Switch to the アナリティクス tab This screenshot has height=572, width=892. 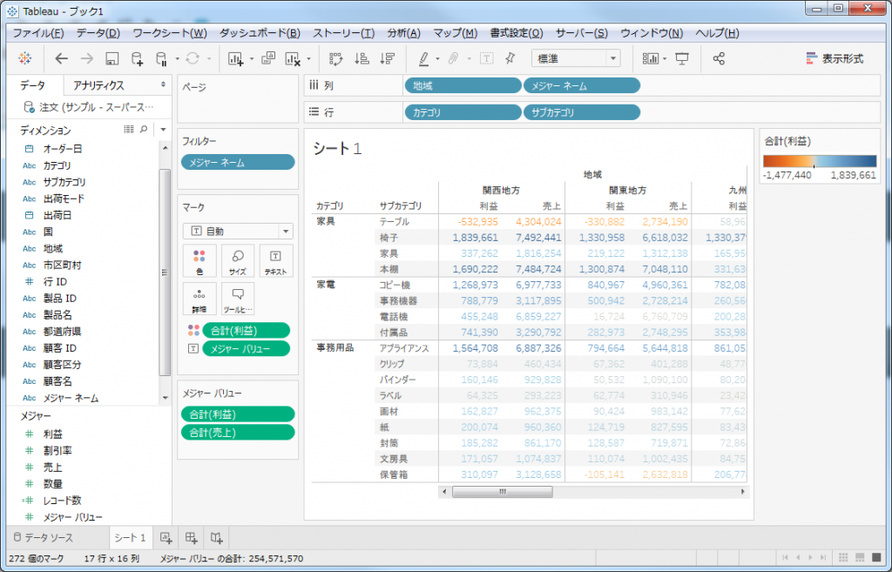point(98,85)
